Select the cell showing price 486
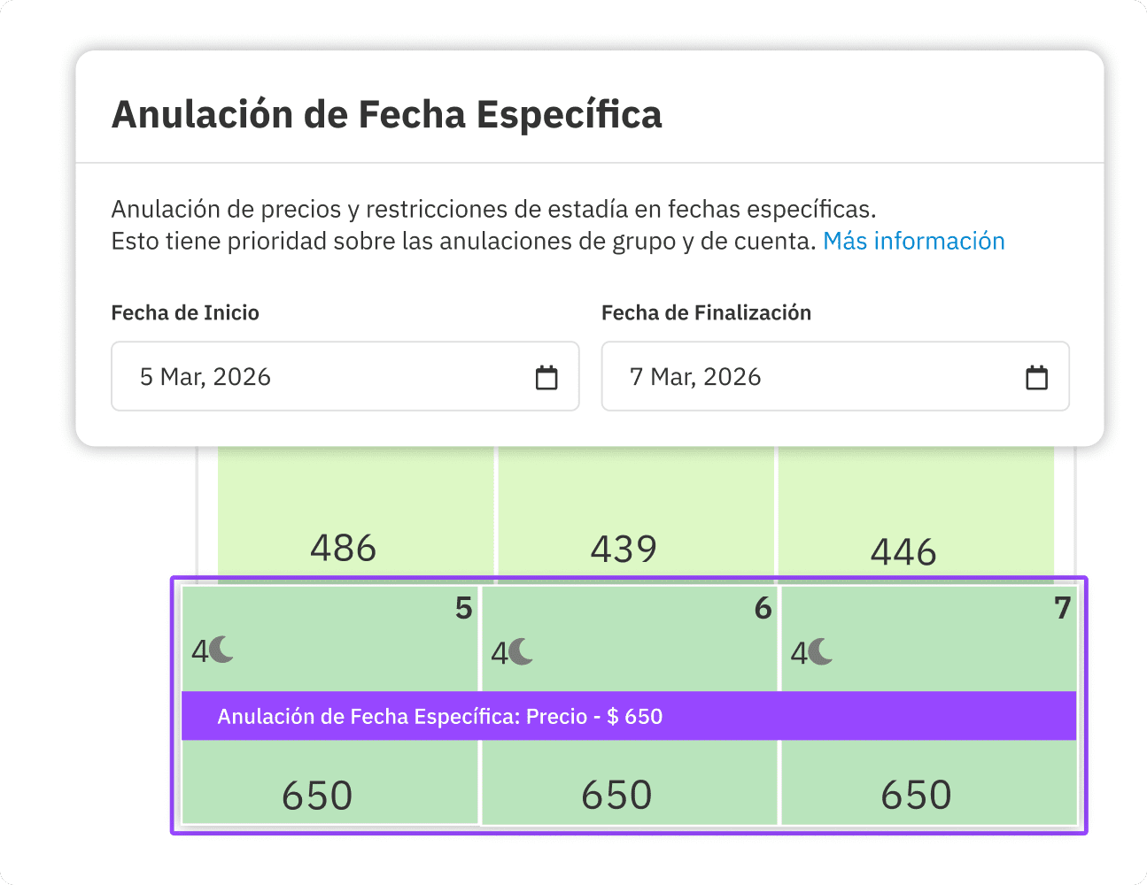 (344, 547)
